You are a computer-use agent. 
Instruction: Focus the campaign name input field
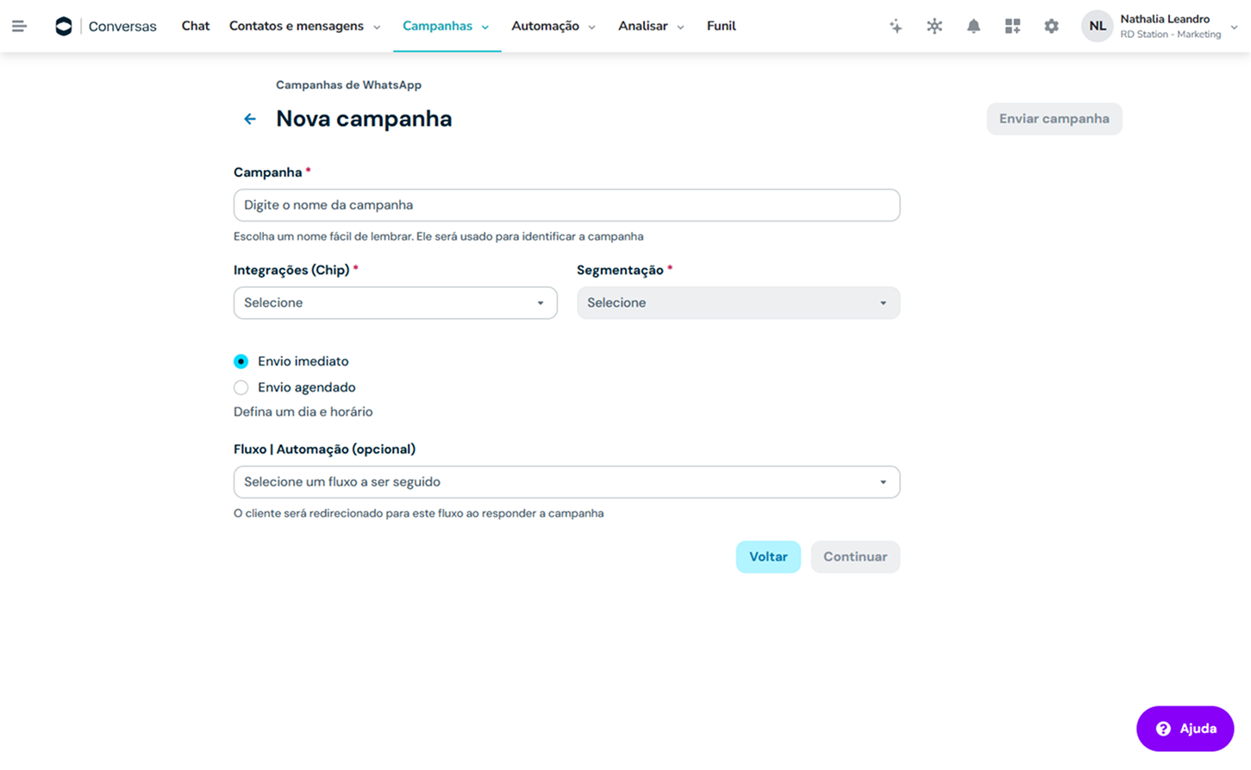pos(566,205)
